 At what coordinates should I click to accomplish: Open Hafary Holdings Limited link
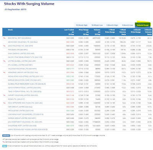pyautogui.click(x=23, y=95)
